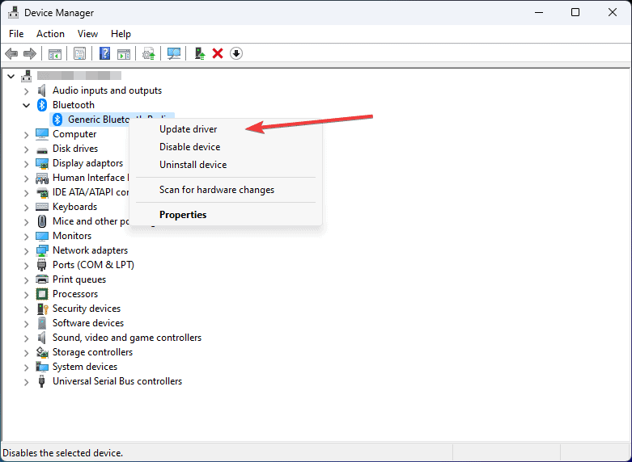Click the gear with green arrow toolbar icon
The width and height of the screenshot is (632, 462).
149,53
